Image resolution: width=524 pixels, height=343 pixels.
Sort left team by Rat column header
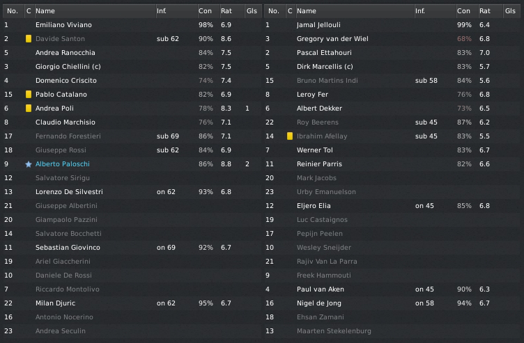(226, 11)
